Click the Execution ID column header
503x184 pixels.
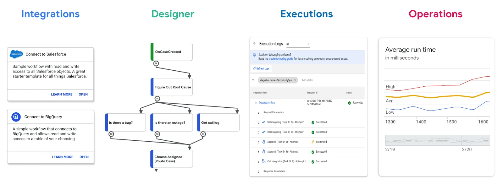(x=312, y=93)
